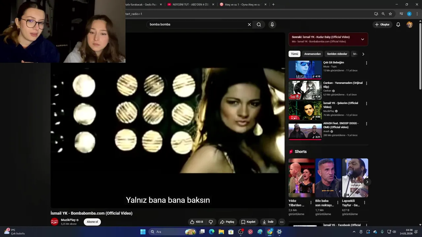This screenshot has width=422, height=237.
Task: Switch to Ateş ve su 1 tab
Action: tap(243, 5)
